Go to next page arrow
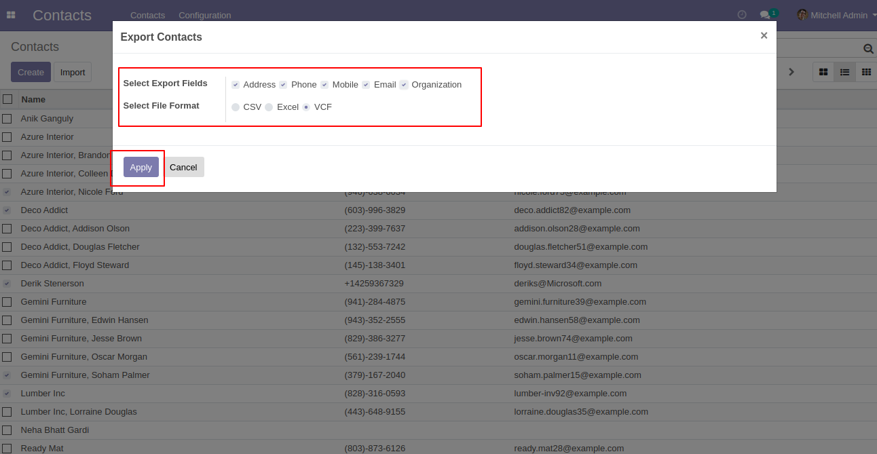 pos(791,72)
